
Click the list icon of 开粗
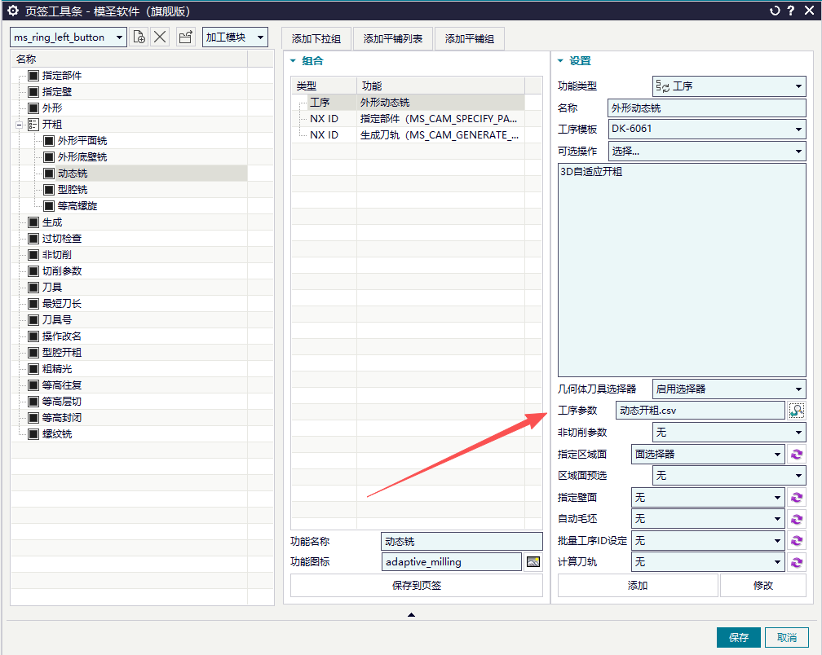(x=33, y=124)
